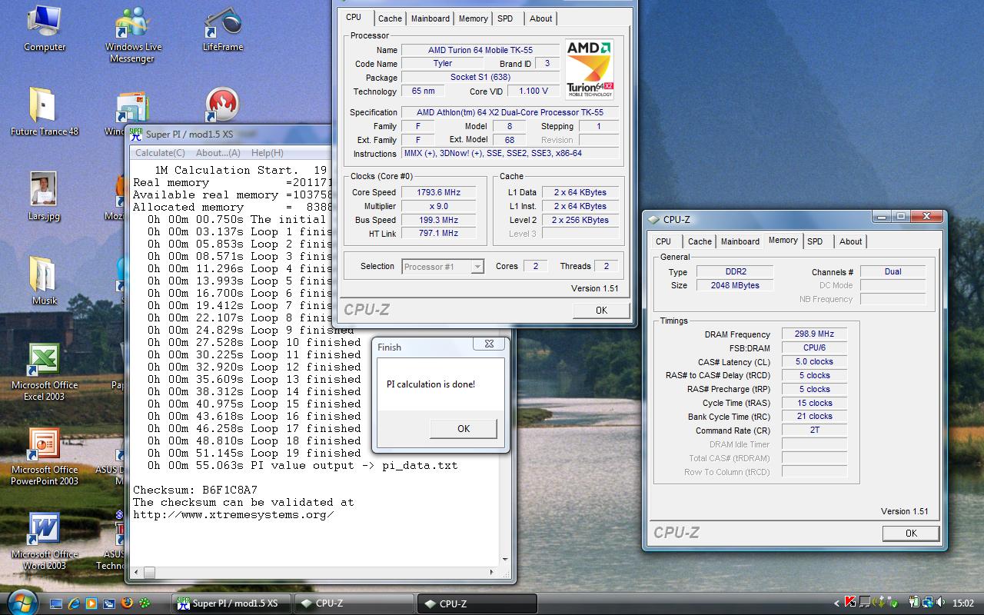
Task: Click the memory Size value 2048 MBytes
Action: pyautogui.click(x=734, y=285)
